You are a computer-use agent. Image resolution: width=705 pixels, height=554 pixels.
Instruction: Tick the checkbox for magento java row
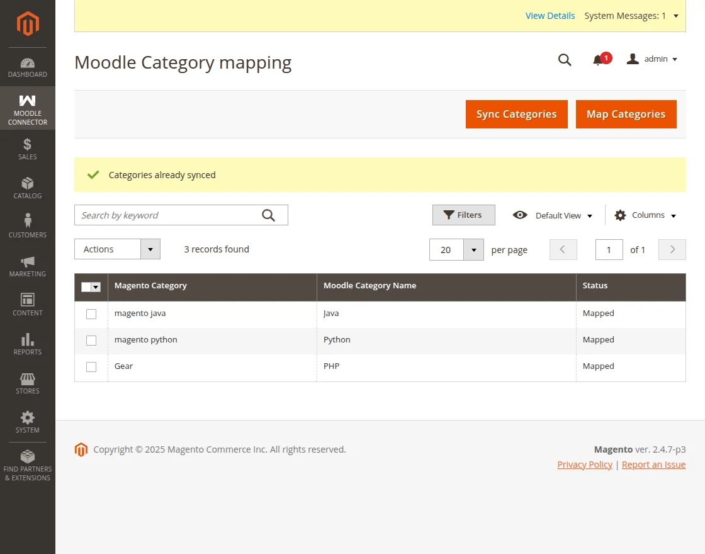(91, 314)
